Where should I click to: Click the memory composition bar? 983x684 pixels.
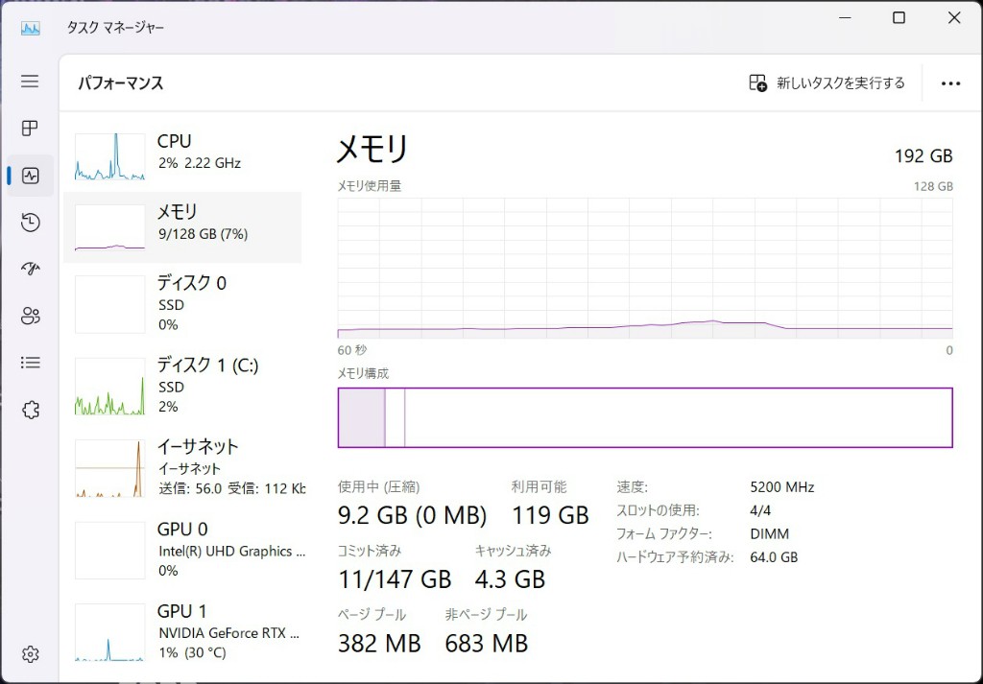point(644,417)
